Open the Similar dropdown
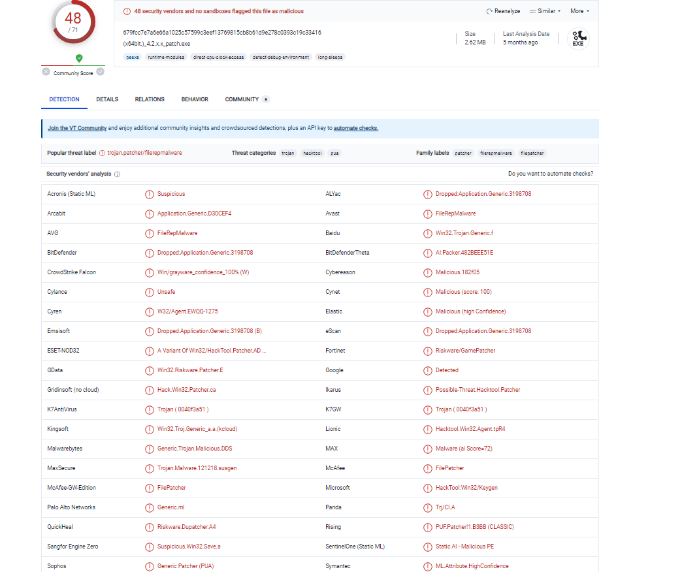682x572 pixels. (545, 11)
